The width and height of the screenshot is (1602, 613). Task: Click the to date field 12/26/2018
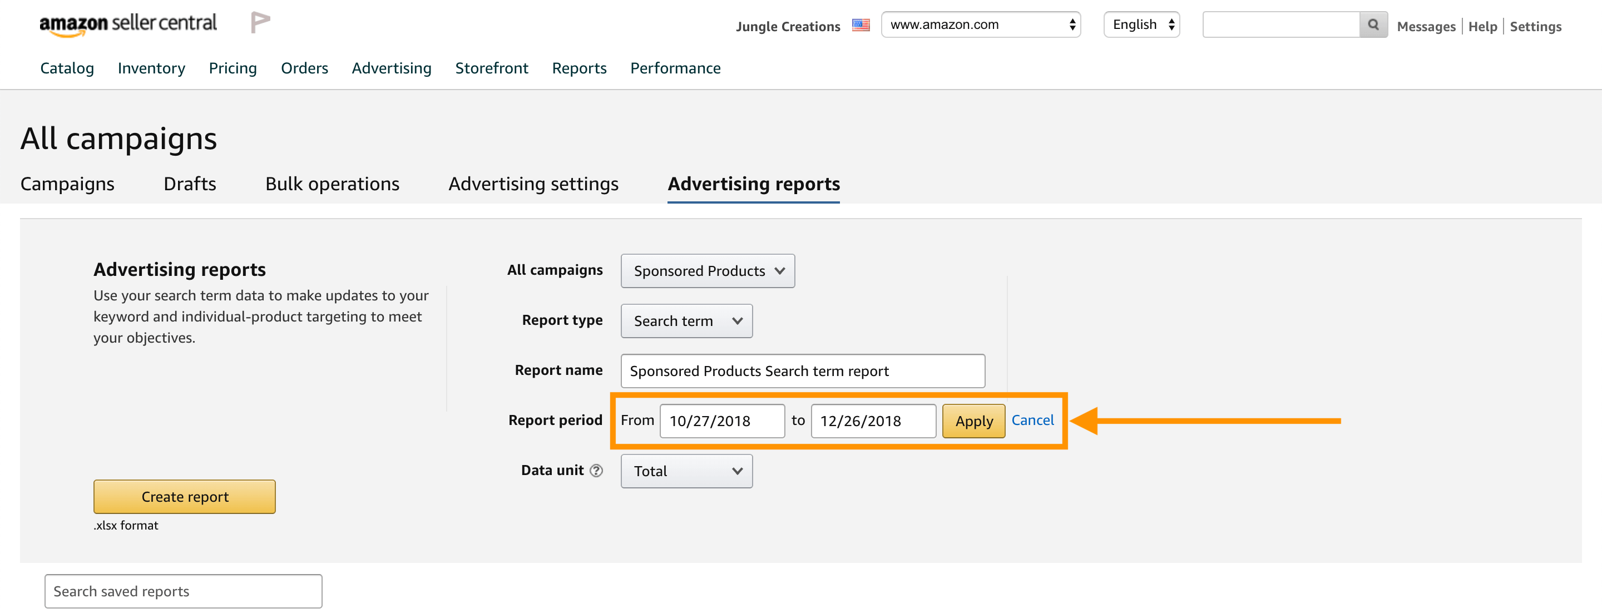873,422
